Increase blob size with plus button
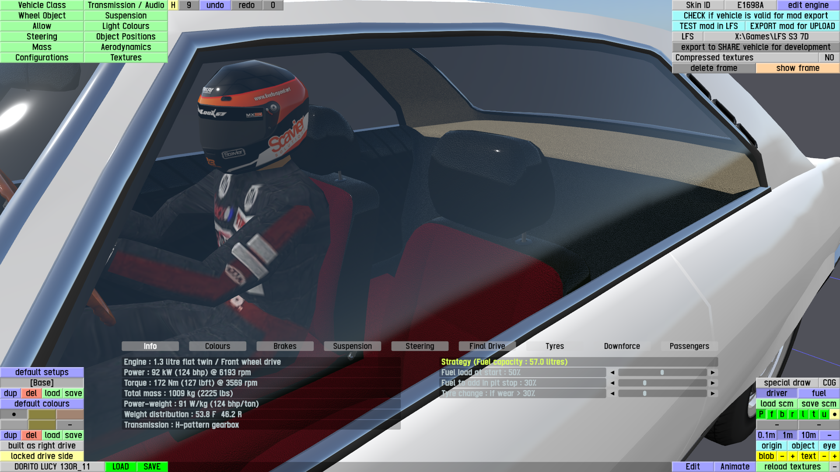Screen dimensions: 840x472 pyautogui.click(x=793, y=456)
